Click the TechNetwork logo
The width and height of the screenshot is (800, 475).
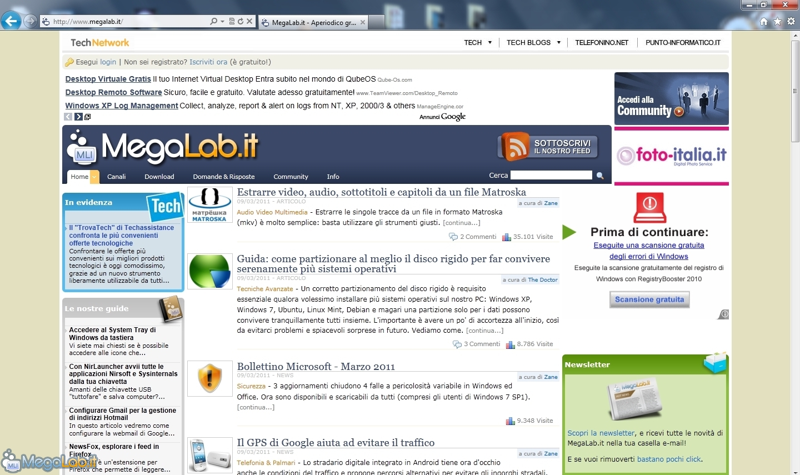pyautogui.click(x=99, y=43)
